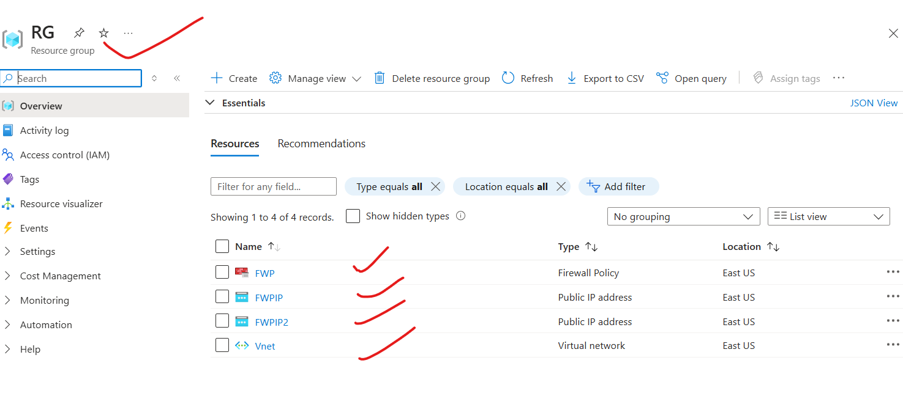Open the JSON View link
This screenshot has width=903, height=396.
(x=874, y=103)
